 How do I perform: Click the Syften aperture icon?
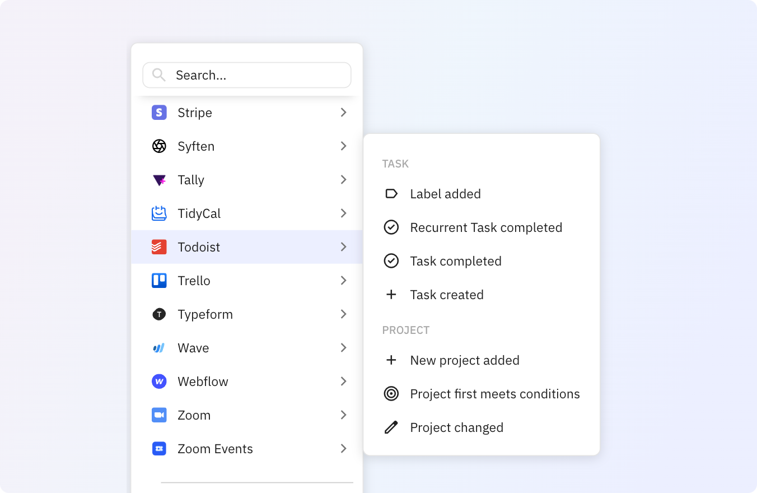pos(159,146)
